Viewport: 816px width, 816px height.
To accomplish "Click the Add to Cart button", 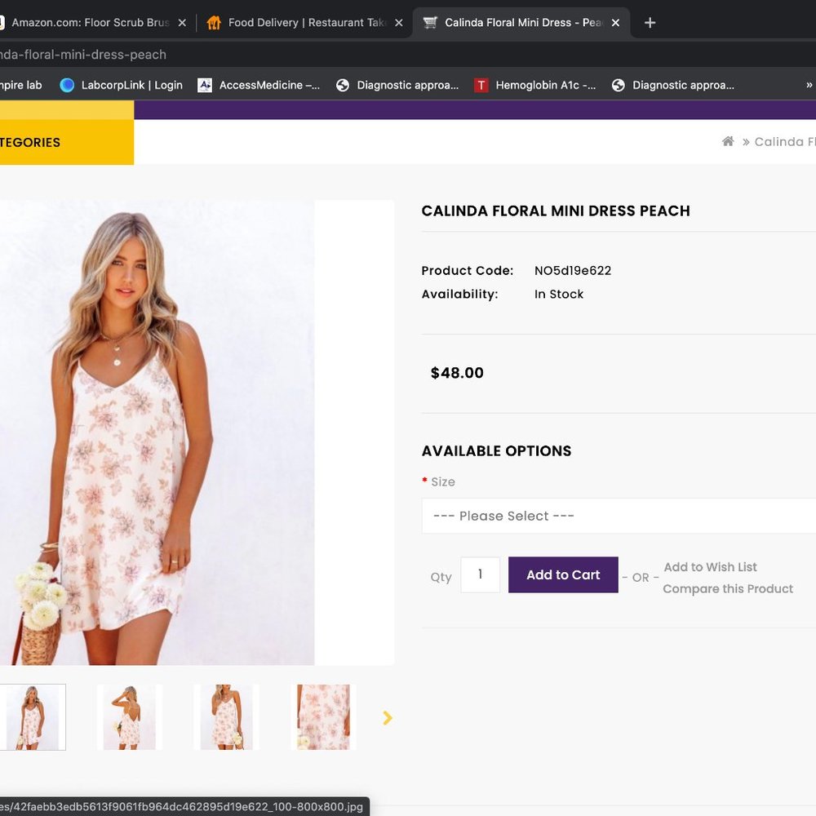I will [x=563, y=574].
